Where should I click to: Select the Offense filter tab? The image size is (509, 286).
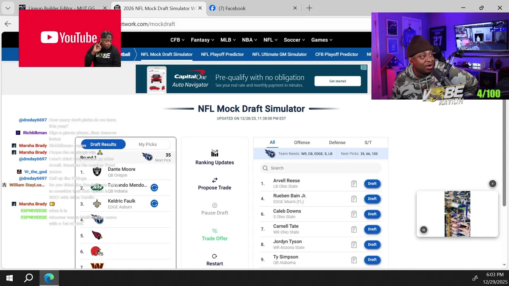[302, 143]
